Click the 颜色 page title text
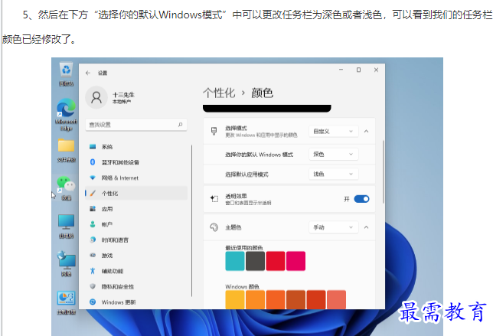Screen dimensions: 493x336 [262, 93]
